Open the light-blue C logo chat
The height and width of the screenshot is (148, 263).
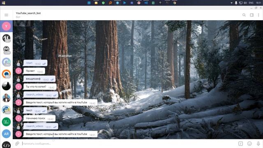point(7,62)
